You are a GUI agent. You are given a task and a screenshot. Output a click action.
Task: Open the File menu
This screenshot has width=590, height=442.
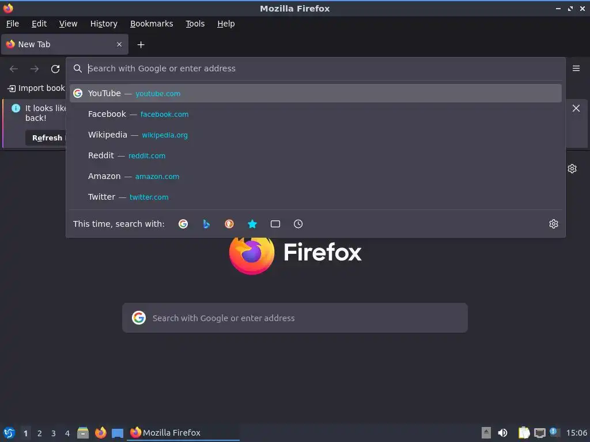coord(13,24)
